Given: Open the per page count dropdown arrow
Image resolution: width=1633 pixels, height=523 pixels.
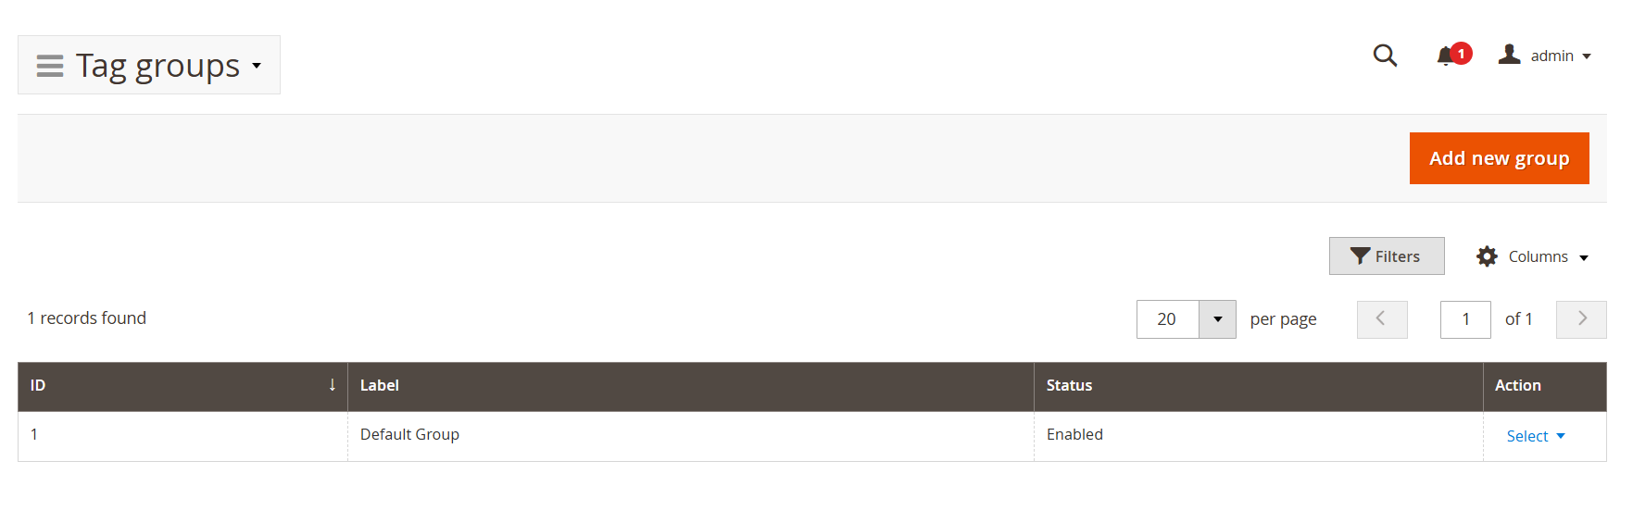Looking at the screenshot, I should click(x=1217, y=319).
